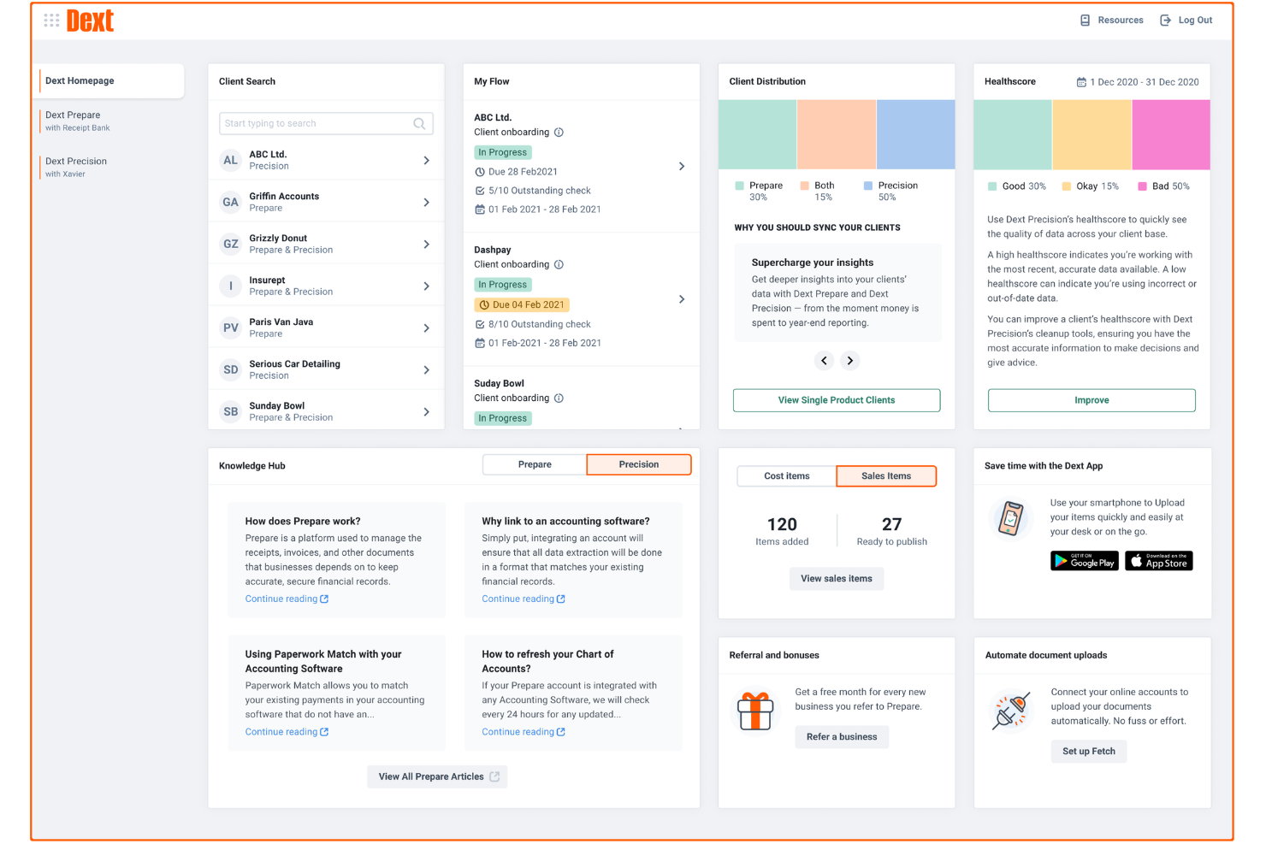Switch Knowledge Hub to the Prepare tab
The width and height of the screenshot is (1266, 844).
(534, 464)
